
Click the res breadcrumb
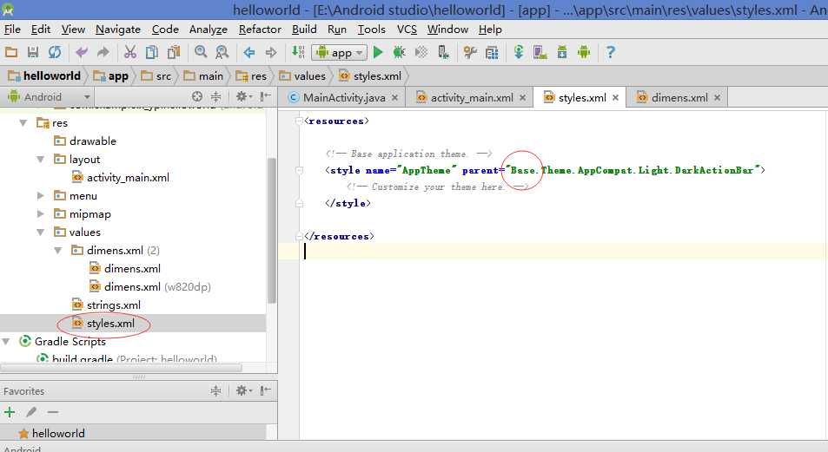click(251, 76)
